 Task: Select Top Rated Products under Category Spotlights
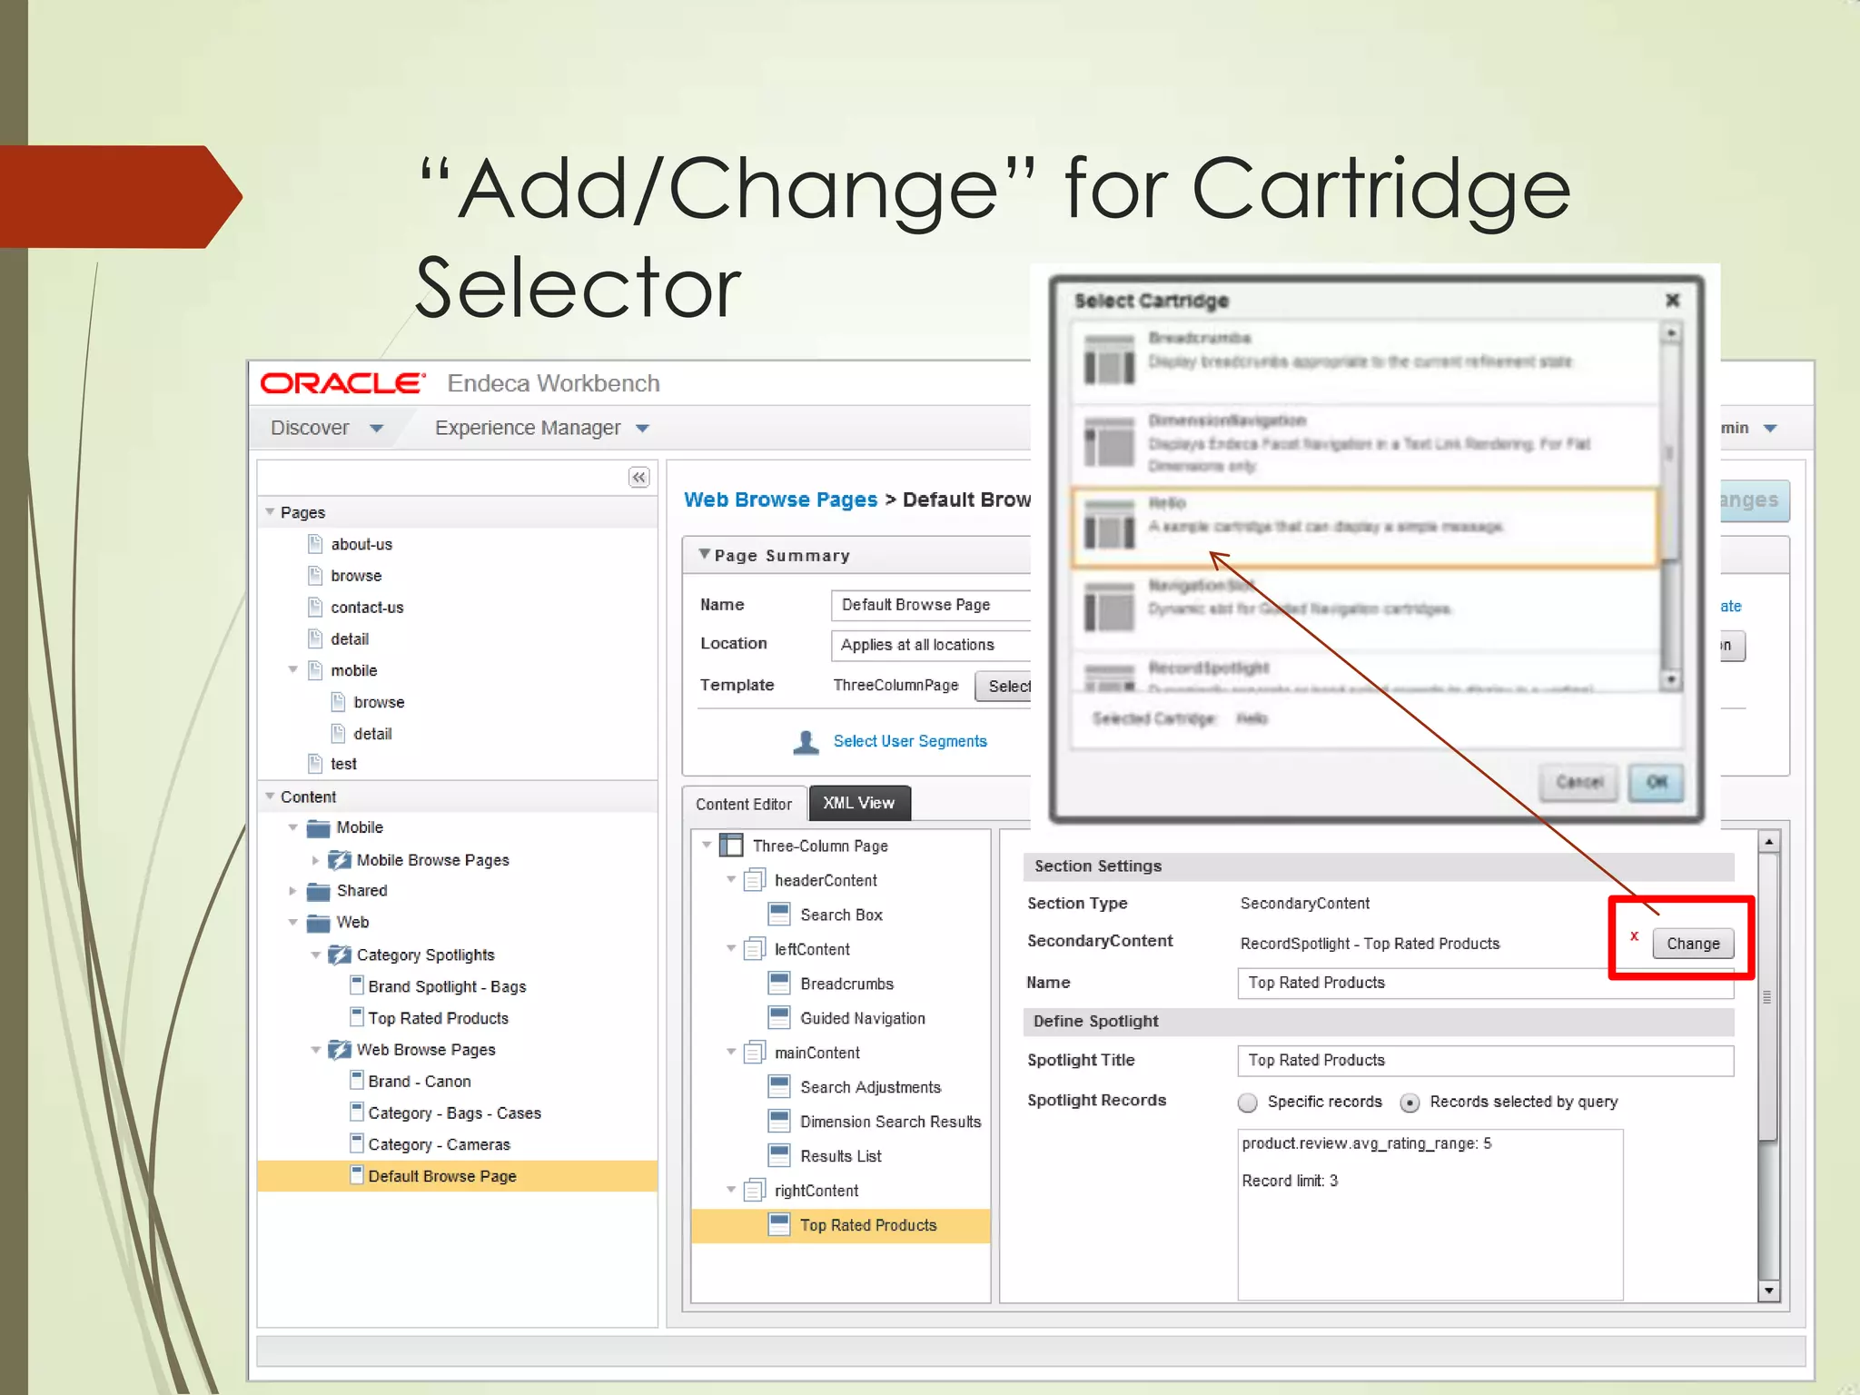pos(438,1018)
